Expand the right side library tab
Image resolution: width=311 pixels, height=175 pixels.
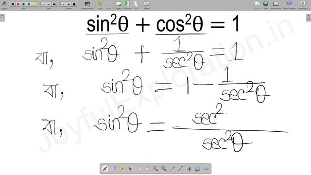(x=309, y=17)
